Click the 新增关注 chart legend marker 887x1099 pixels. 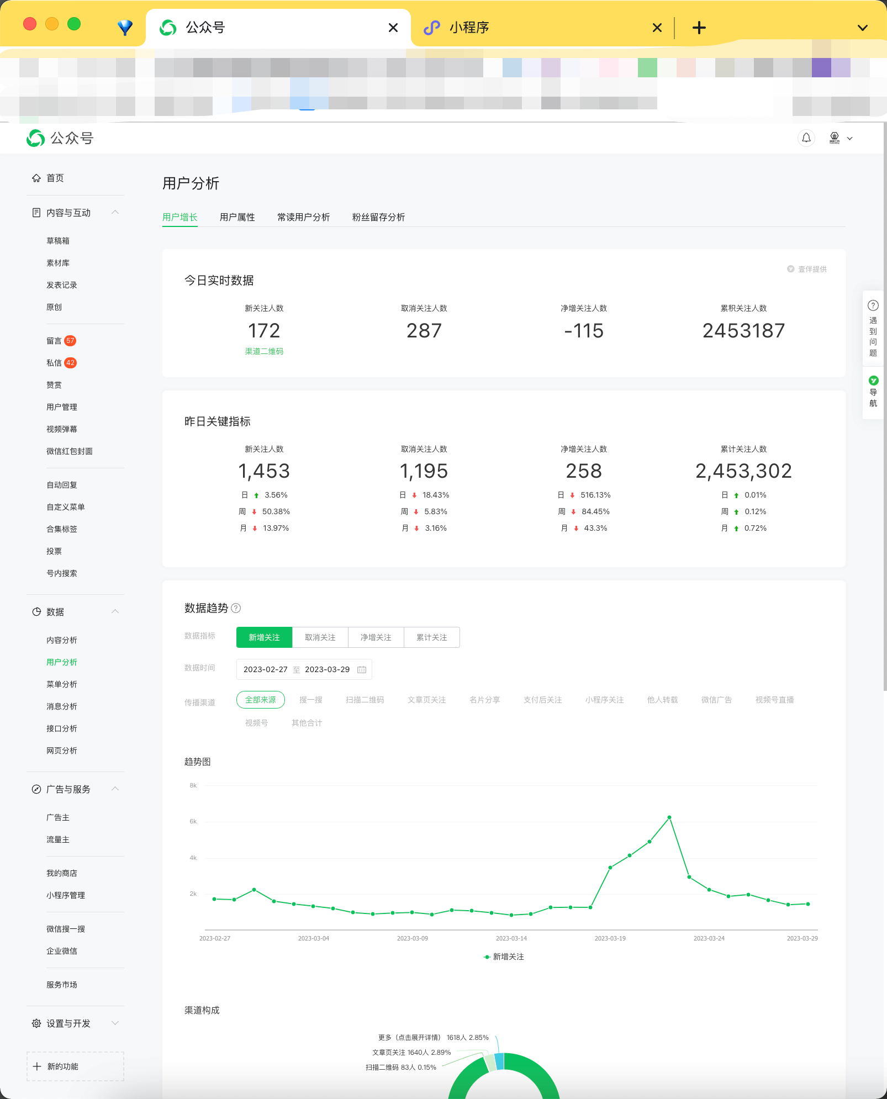tap(487, 957)
